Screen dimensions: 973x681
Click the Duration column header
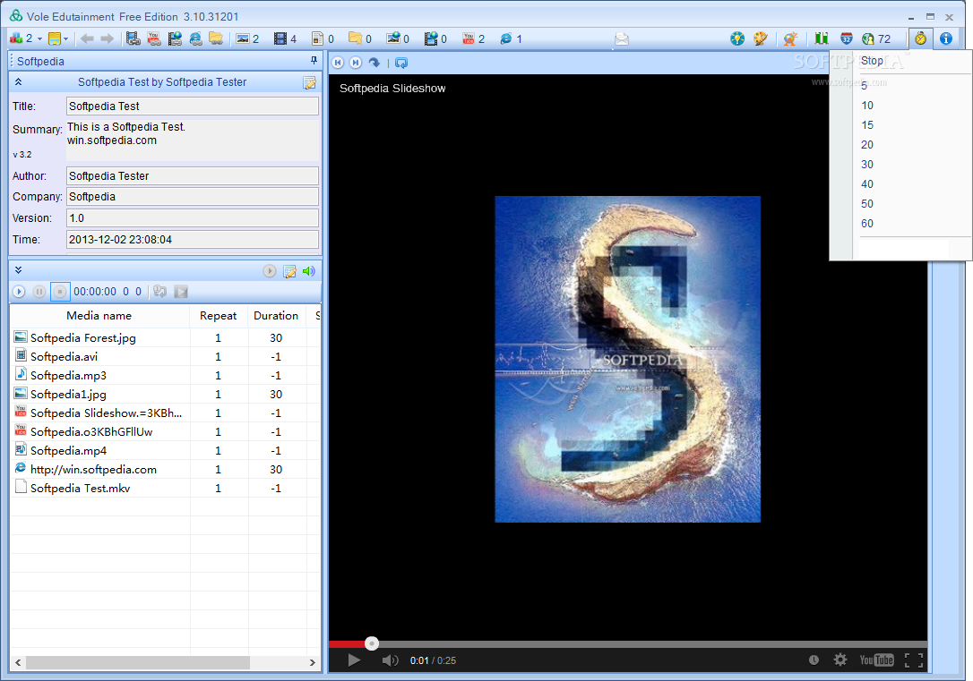coord(276,315)
